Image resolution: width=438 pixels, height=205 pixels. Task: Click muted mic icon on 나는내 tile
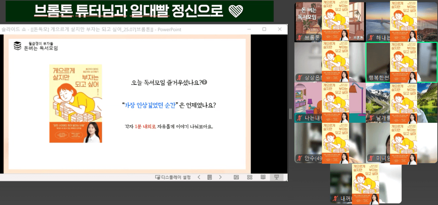click(300, 118)
